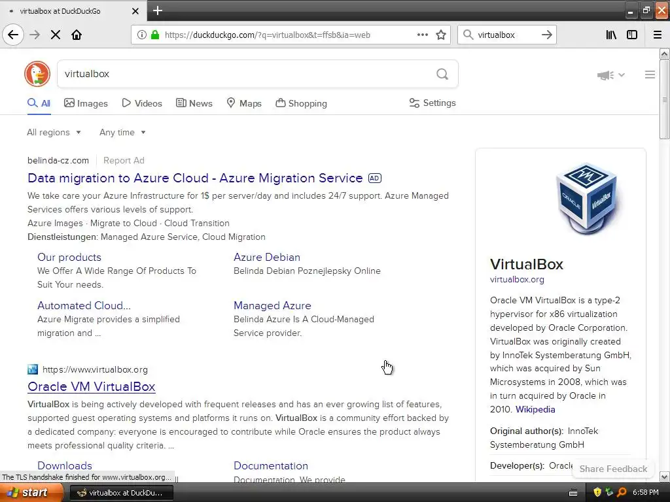
Task: Bookmark this page with the star
Action: pos(441,35)
